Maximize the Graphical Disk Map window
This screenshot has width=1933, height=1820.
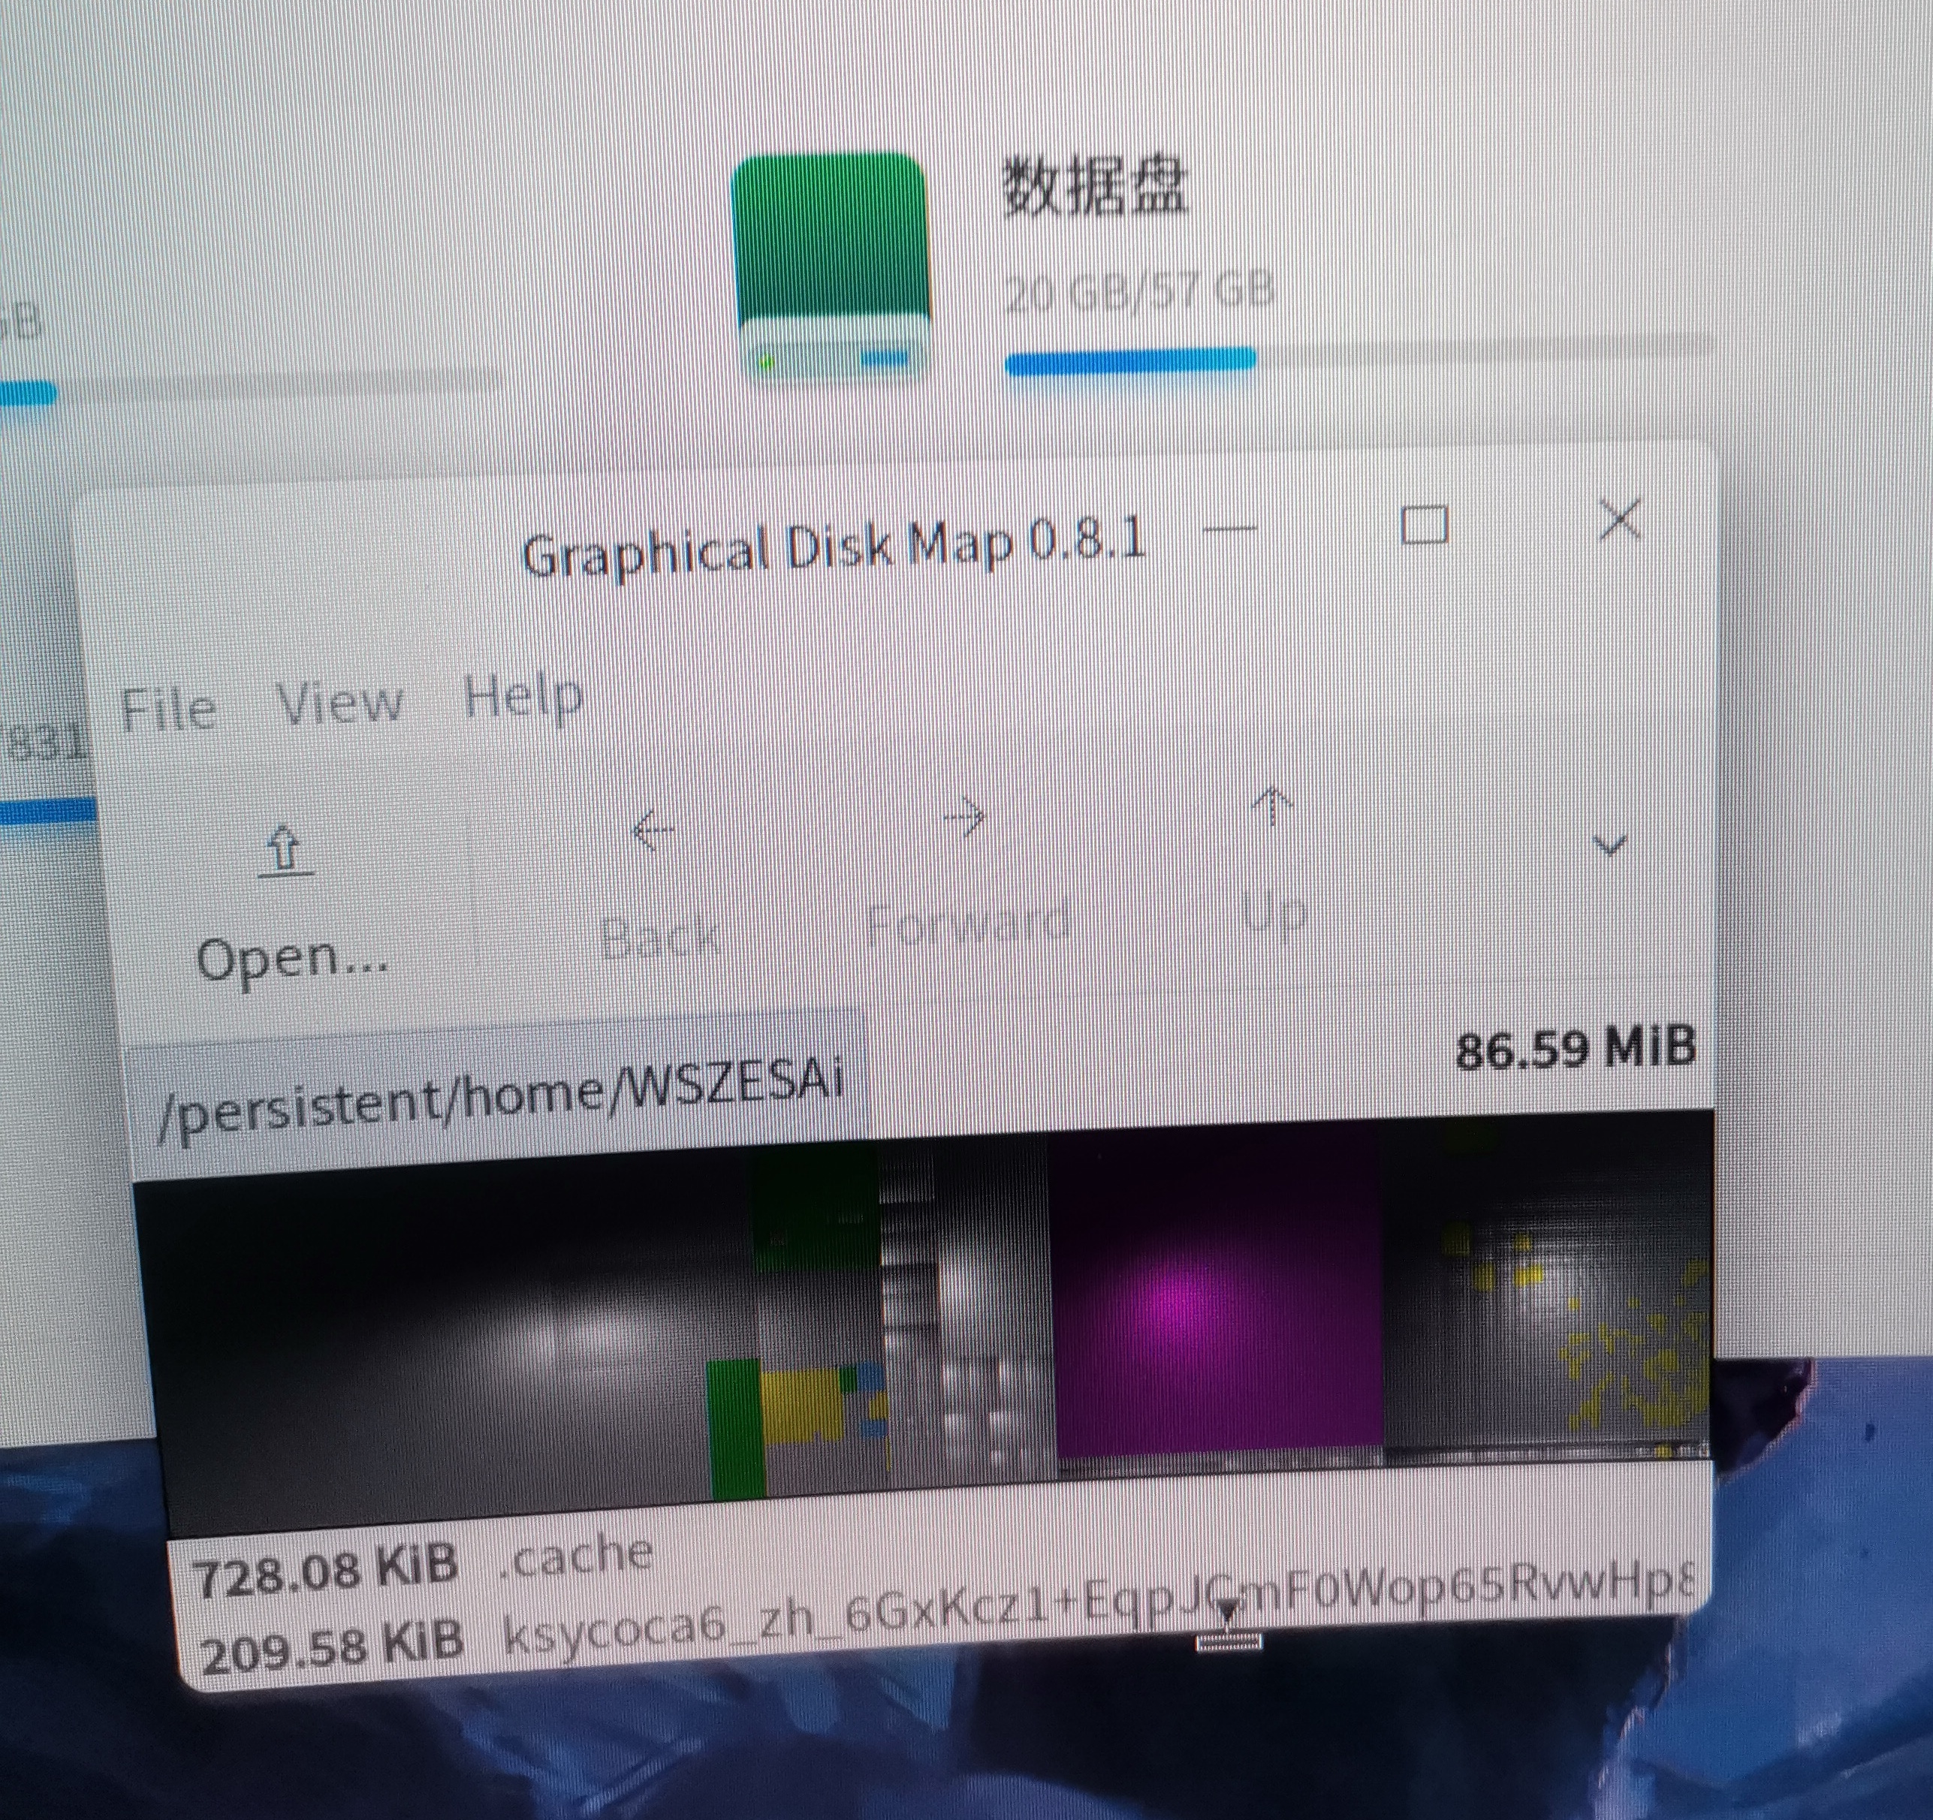coord(1425,526)
